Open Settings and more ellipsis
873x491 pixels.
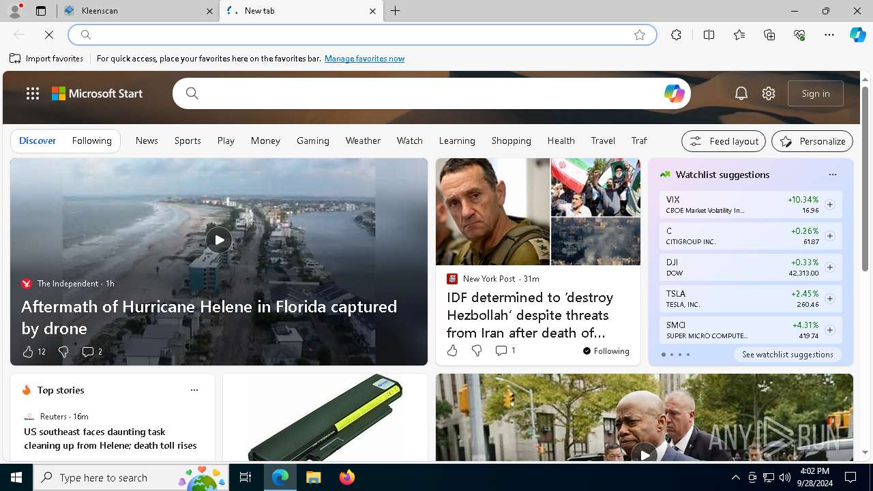pyautogui.click(x=829, y=35)
